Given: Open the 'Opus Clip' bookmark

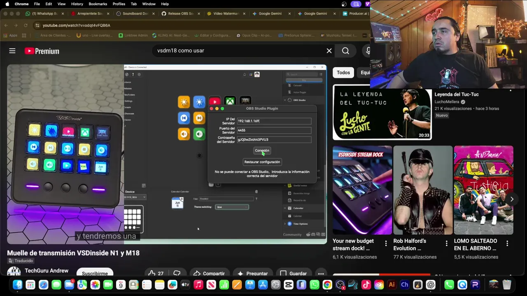Looking at the screenshot, I should 254,35.
